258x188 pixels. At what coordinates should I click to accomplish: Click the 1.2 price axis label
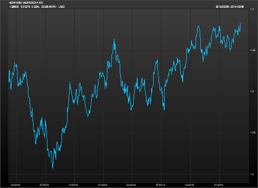(252, 174)
